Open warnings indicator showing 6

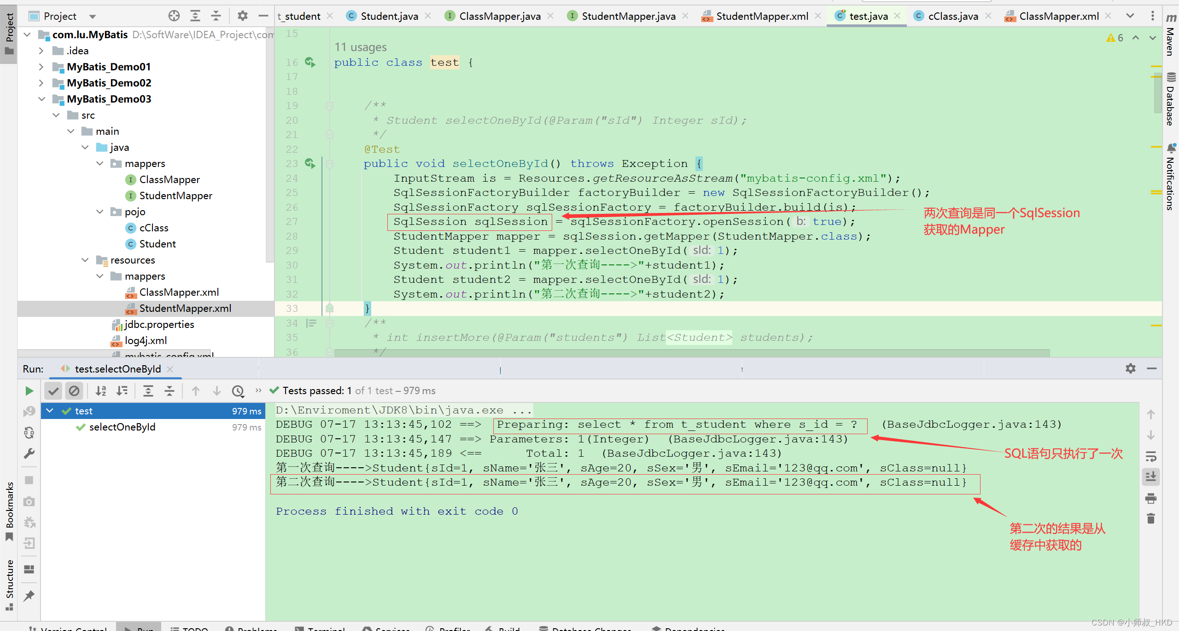pyautogui.click(x=1115, y=38)
